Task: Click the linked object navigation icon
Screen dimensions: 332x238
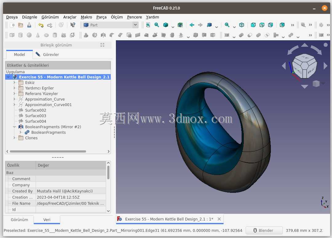Action: (209, 25)
